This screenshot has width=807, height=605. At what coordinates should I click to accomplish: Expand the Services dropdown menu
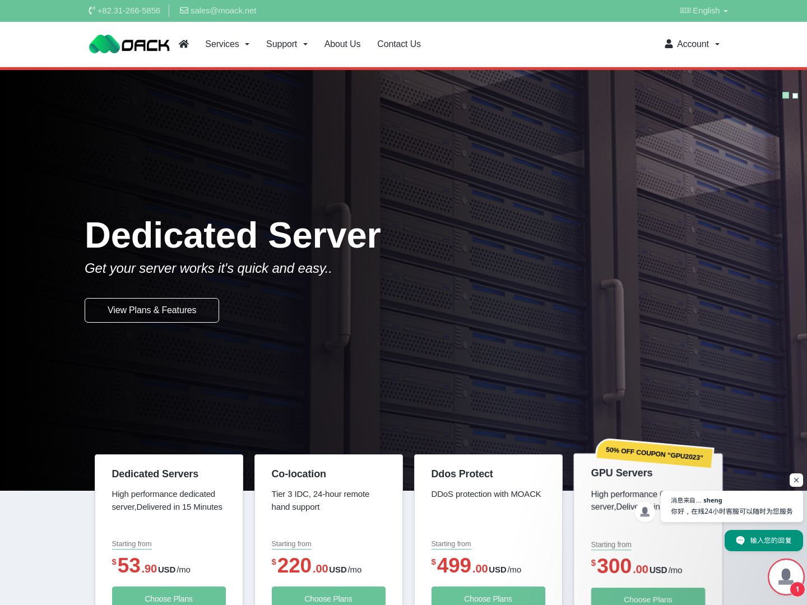pos(227,44)
